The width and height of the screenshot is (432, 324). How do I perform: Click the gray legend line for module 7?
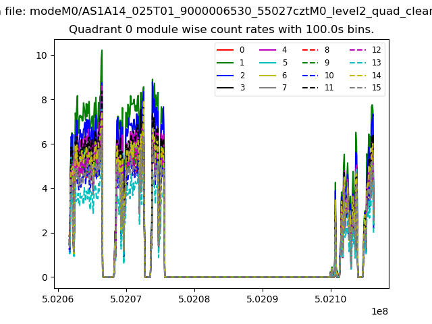[x=268, y=88]
